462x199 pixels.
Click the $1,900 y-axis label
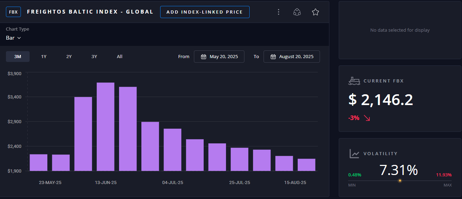(15, 171)
